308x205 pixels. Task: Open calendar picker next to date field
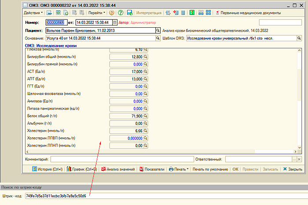115,22
